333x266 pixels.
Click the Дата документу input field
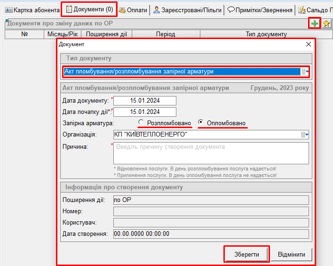click(x=145, y=101)
